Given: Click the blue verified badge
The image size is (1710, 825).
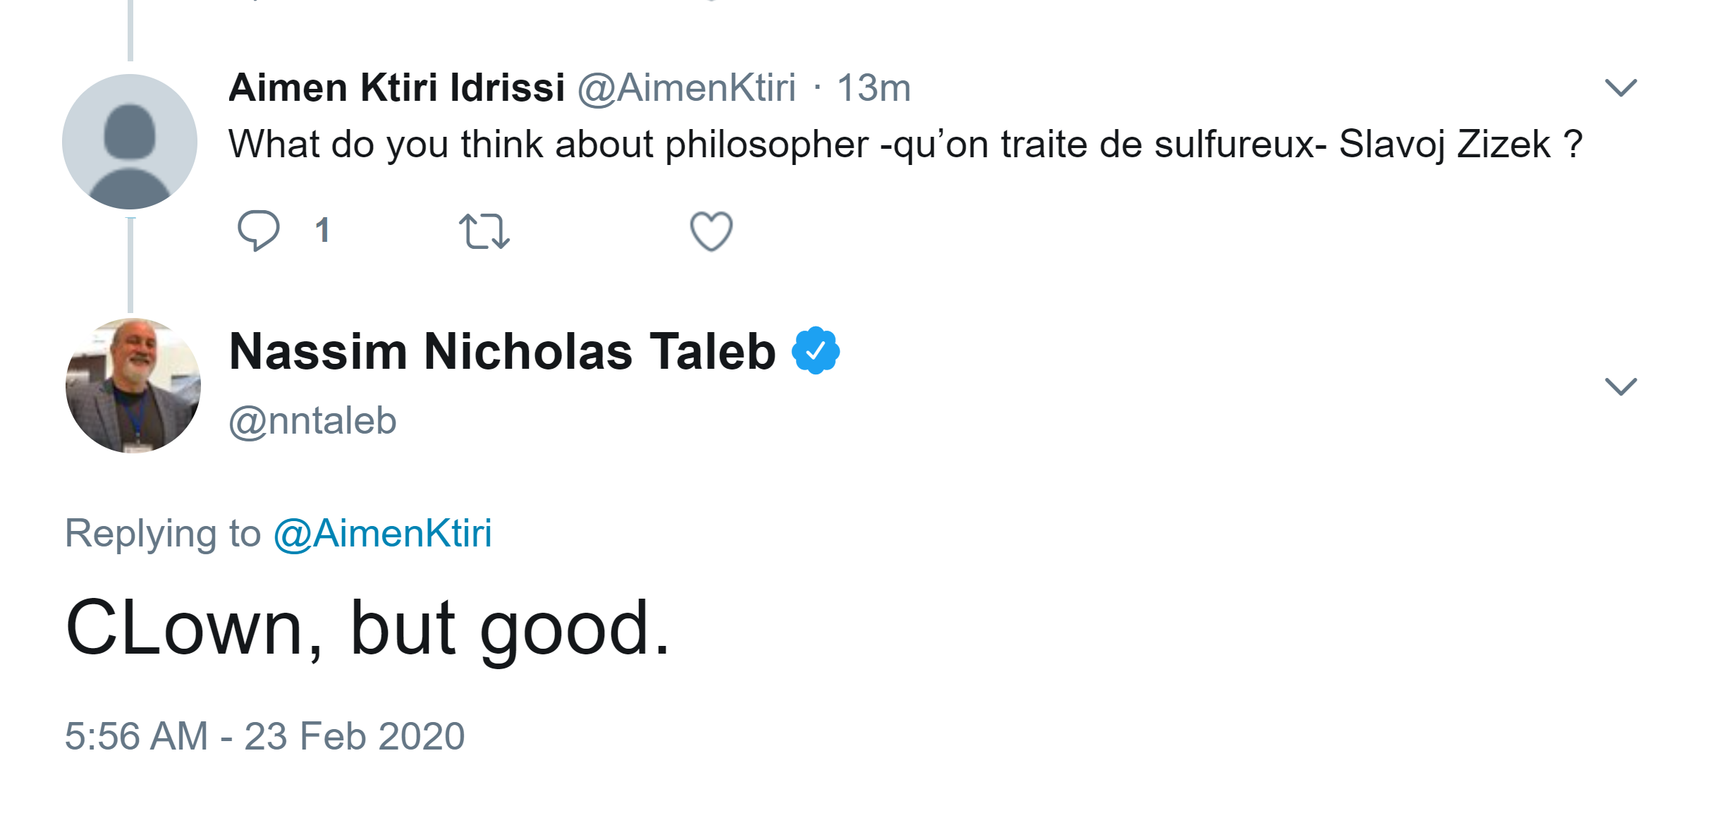Looking at the screenshot, I should click(815, 350).
